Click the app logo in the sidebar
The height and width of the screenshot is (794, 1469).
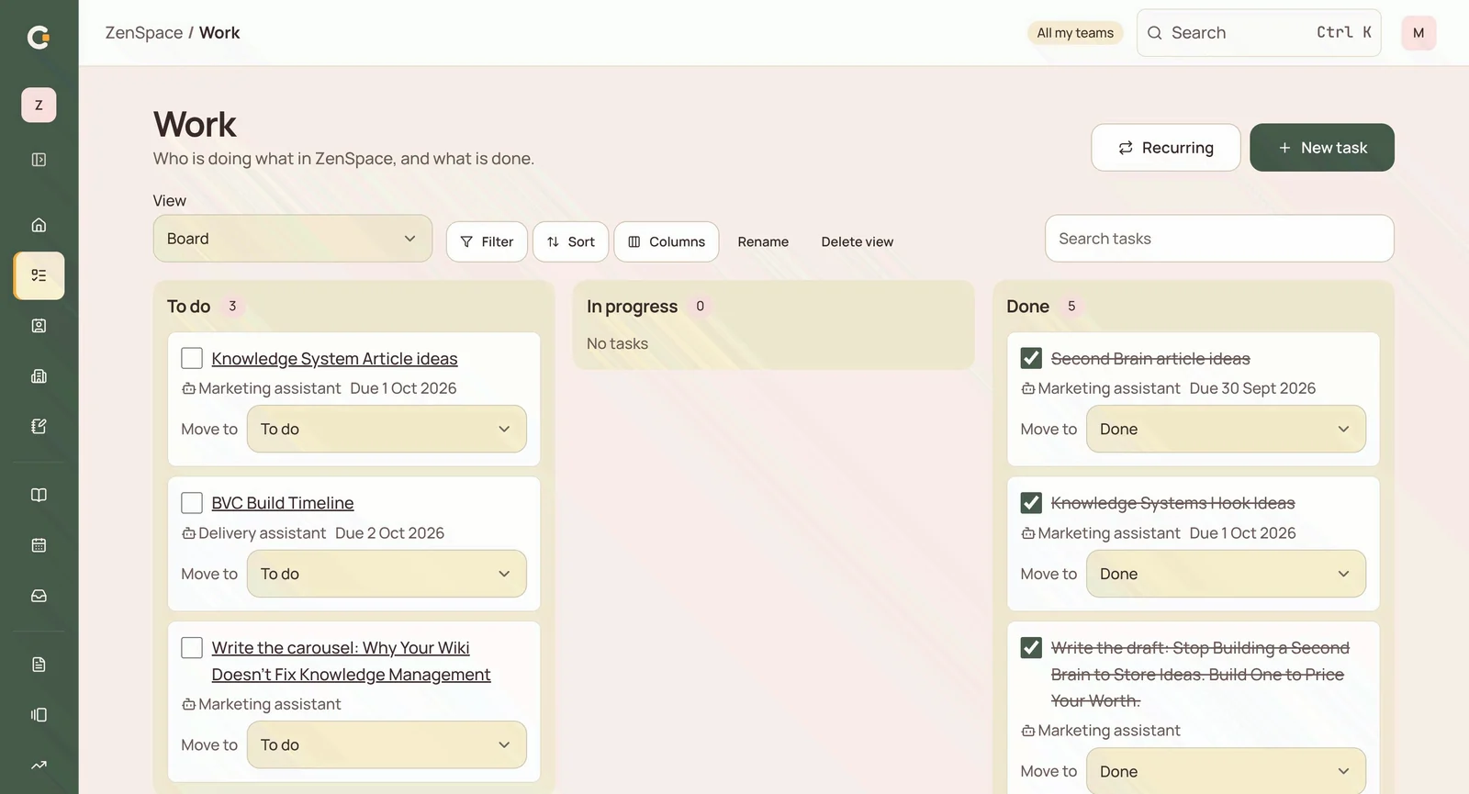39,37
